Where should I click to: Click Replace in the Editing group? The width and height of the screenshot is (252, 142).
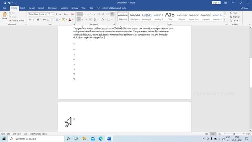[235, 17]
